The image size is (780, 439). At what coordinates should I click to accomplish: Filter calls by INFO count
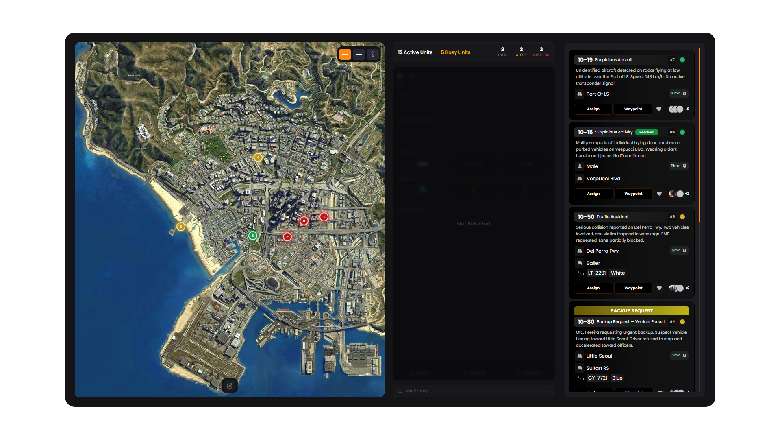[502, 52]
